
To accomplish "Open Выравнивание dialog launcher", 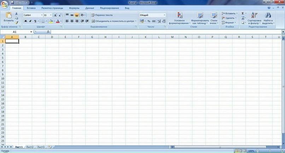I will pos(136,27).
